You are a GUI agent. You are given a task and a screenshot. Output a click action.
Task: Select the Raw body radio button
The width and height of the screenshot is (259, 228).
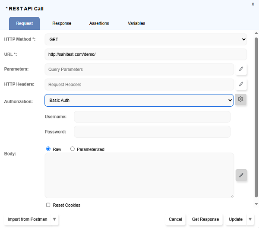48,149
